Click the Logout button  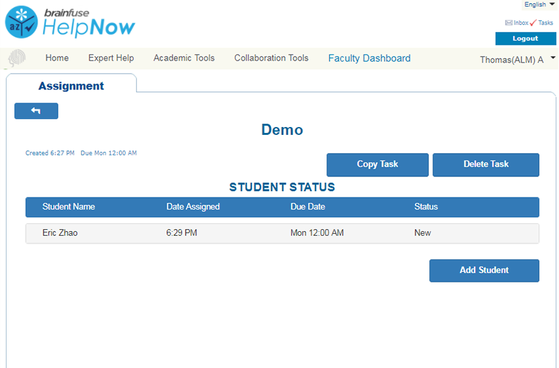tap(525, 39)
